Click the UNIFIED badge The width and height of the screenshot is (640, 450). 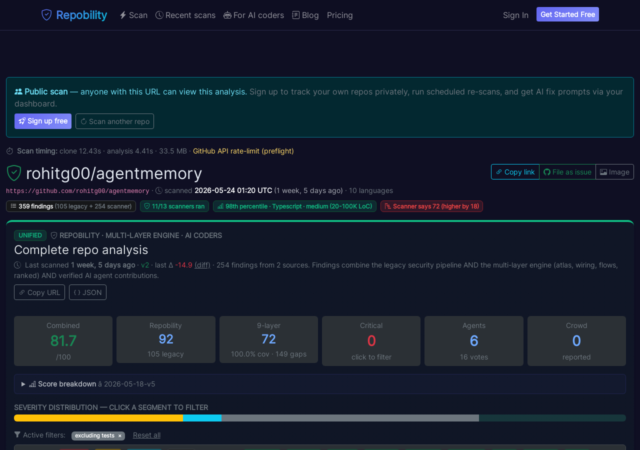[30, 235]
